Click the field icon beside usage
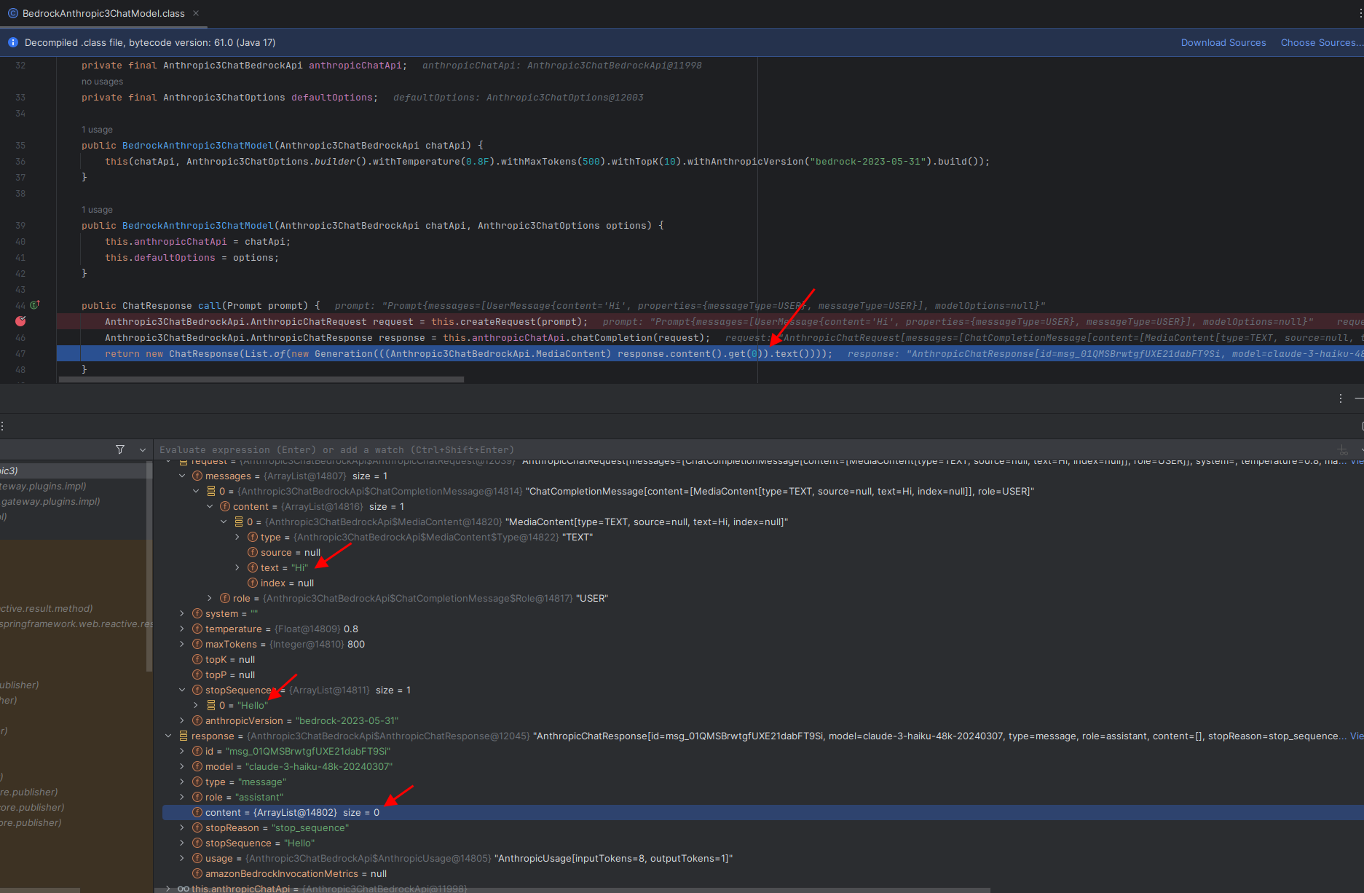Viewport: 1364px width, 893px height. [197, 858]
